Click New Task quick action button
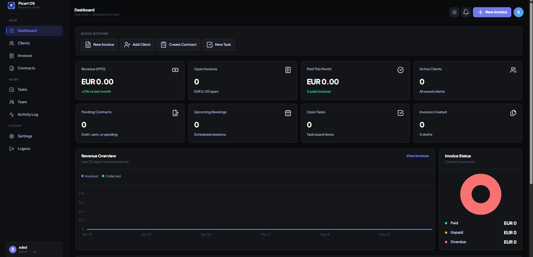533x257 pixels. [219, 45]
